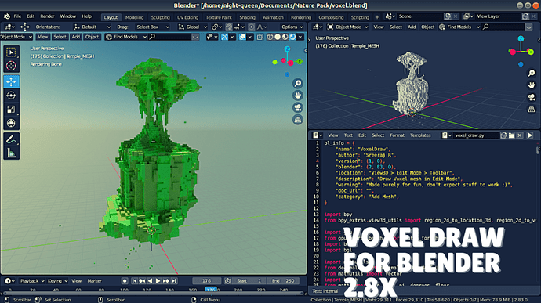Open Templates menu in text editor
Image resolution: width=541 pixels, height=303 pixels.
tap(420, 135)
